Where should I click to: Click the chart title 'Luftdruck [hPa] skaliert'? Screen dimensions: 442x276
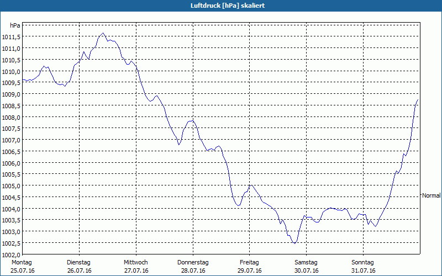click(228, 6)
